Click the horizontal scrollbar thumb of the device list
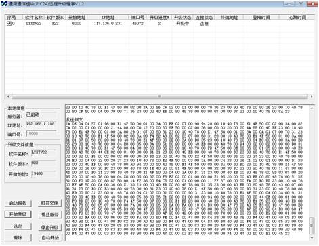Image resolution: width=319 pixels, height=246 pixels. click(x=159, y=96)
